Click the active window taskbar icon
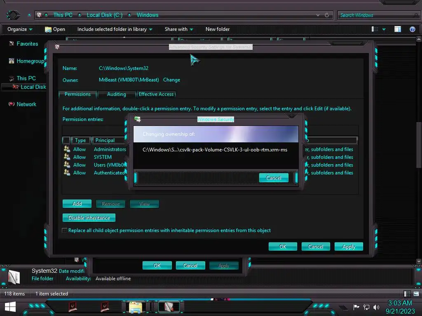 [169, 307]
